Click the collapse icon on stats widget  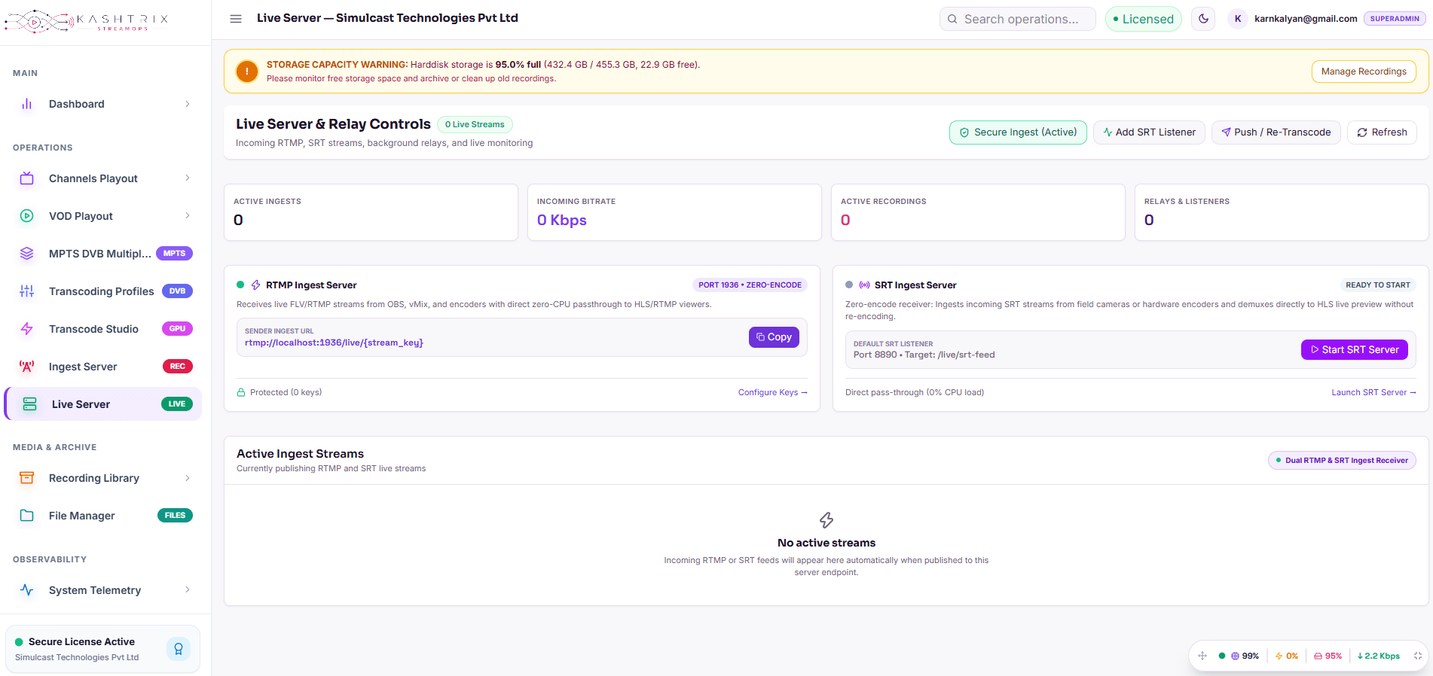pyautogui.click(x=1418, y=656)
